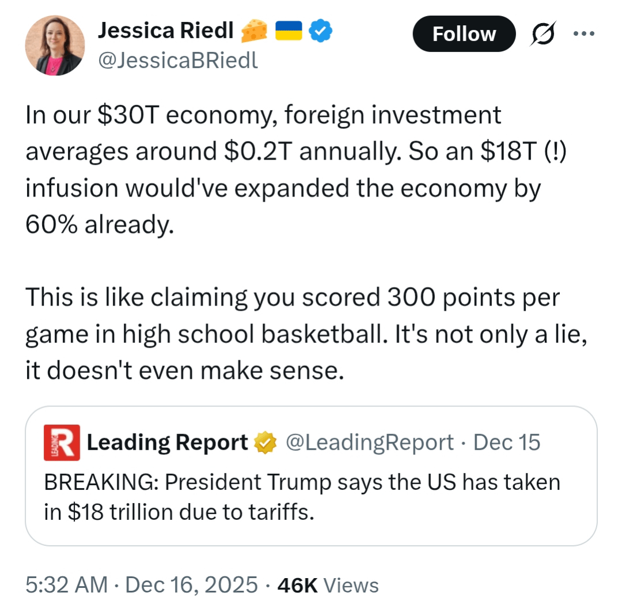View the 46K Views count

[328, 584]
